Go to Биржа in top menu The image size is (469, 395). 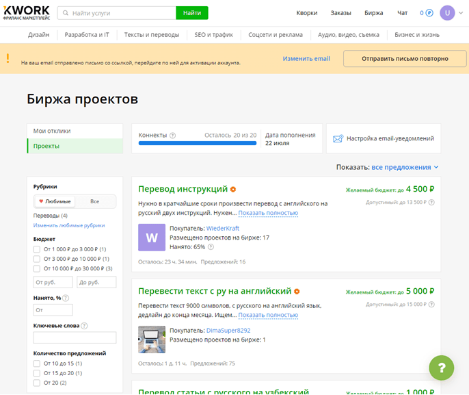(373, 13)
